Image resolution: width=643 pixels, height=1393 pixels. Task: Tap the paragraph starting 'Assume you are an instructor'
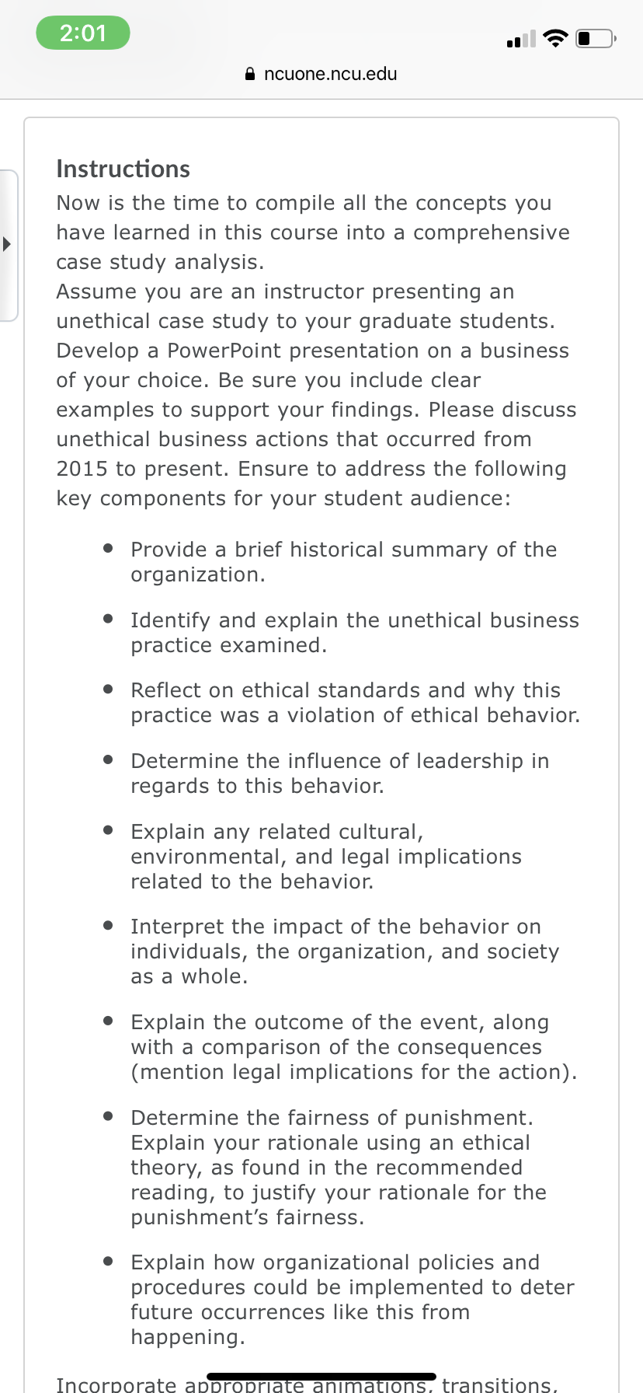click(x=317, y=395)
